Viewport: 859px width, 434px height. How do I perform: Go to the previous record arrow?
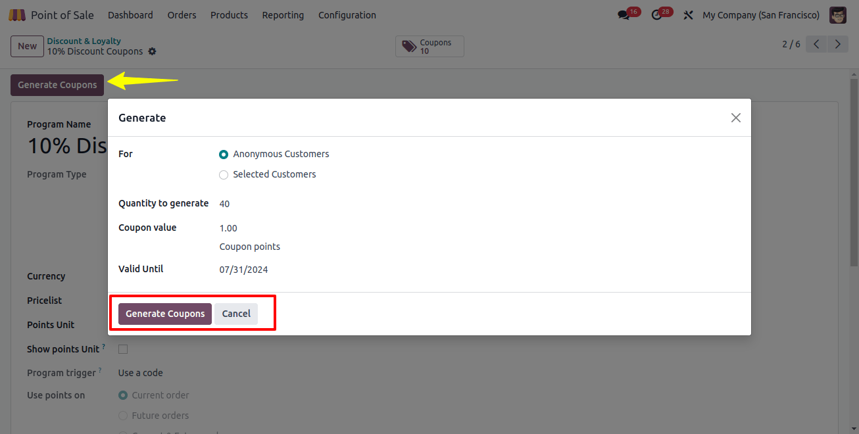[816, 44]
